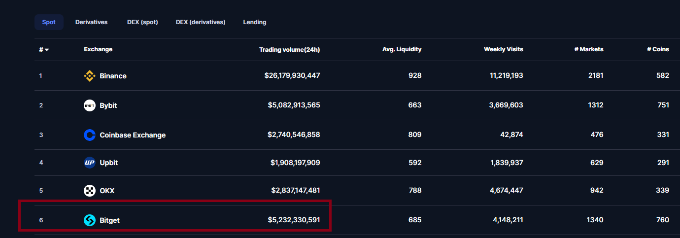680x238 pixels.
Task: Click the Bitget logo icon
Action: click(x=90, y=220)
